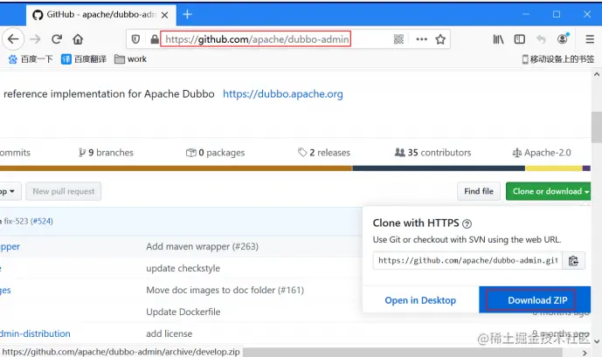602x357 pixels.
Task: Open commit 'Add maven wrapper (#263)'
Action: pos(202,246)
